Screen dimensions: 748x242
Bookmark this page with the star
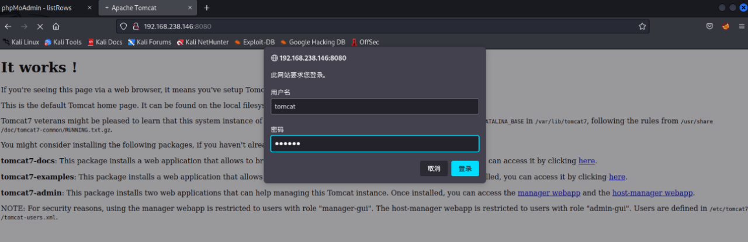click(642, 26)
